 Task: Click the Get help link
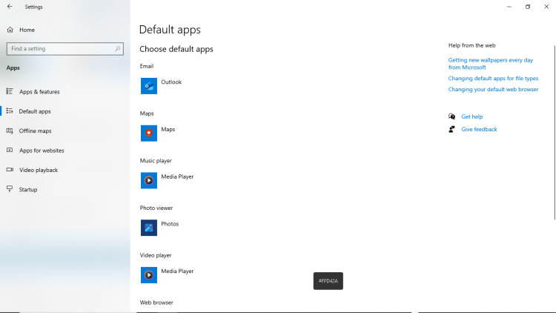pos(471,116)
